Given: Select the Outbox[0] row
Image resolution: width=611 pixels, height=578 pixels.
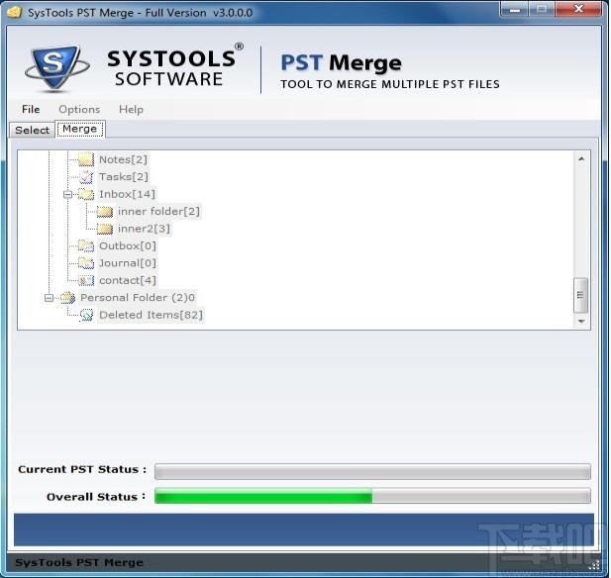Looking at the screenshot, I should tap(128, 245).
